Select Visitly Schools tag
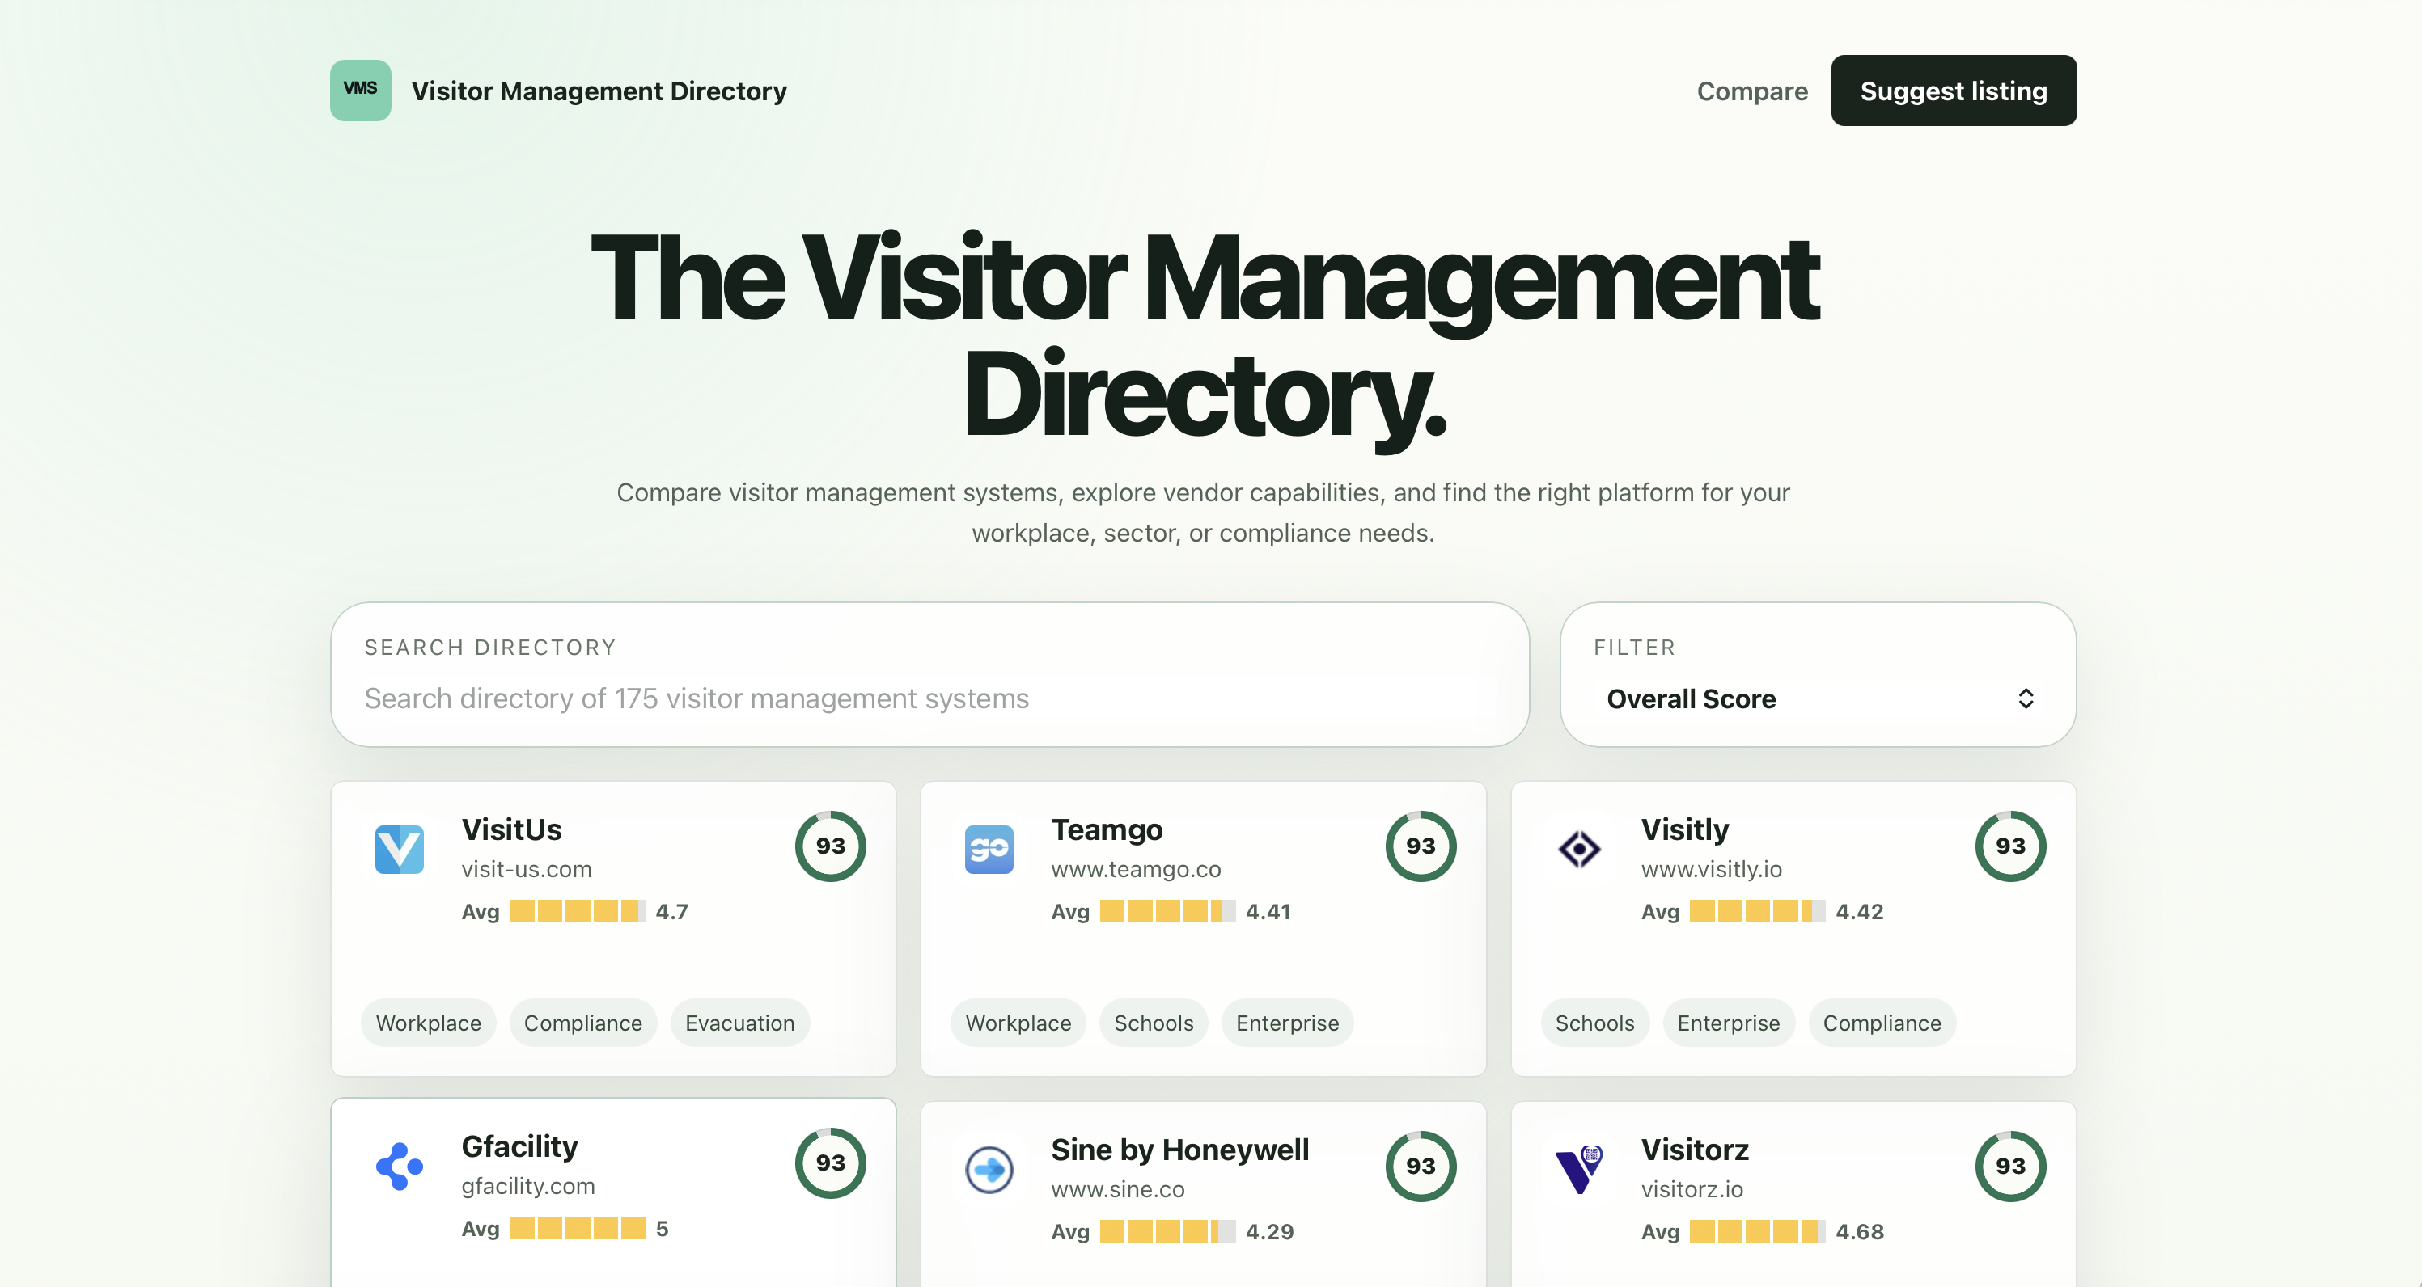Viewport: 2422px width, 1287px height. click(x=1594, y=1023)
